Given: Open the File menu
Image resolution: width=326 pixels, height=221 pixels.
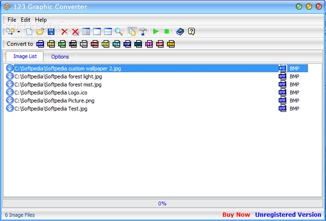Looking at the screenshot, I should [x=12, y=20].
